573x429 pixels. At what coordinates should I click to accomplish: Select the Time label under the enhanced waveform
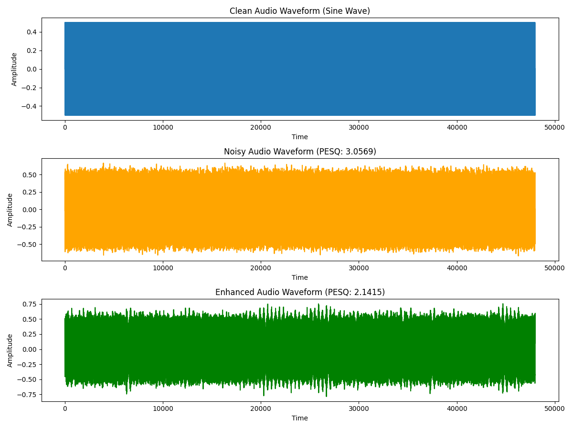[300, 418]
